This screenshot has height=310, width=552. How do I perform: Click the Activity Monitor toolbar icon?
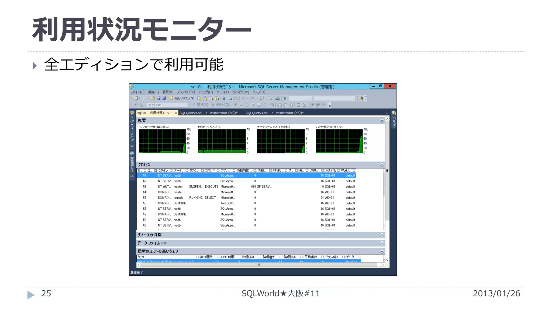[x=277, y=98]
